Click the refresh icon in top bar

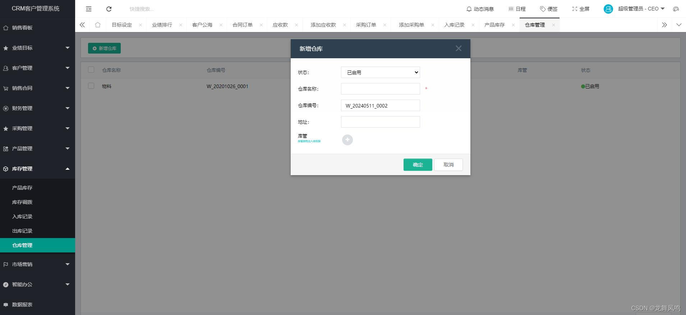click(109, 9)
